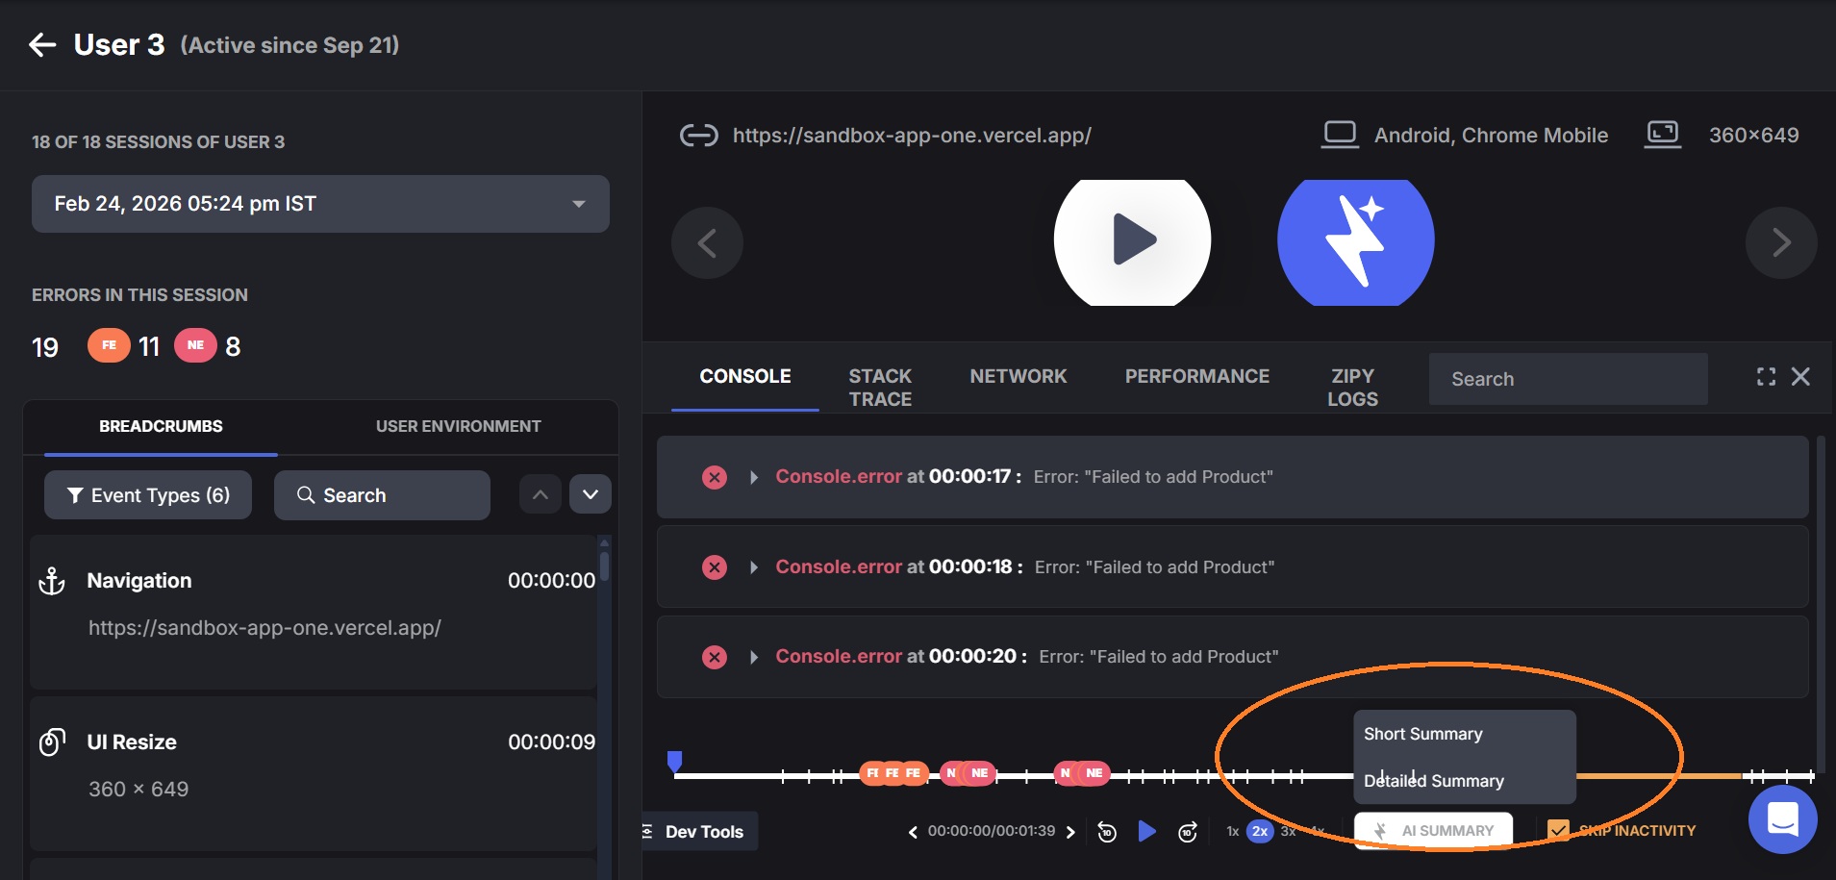Click the large white play session button
The height and width of the screenshot is (880, 1836).
click(1132, 240)
